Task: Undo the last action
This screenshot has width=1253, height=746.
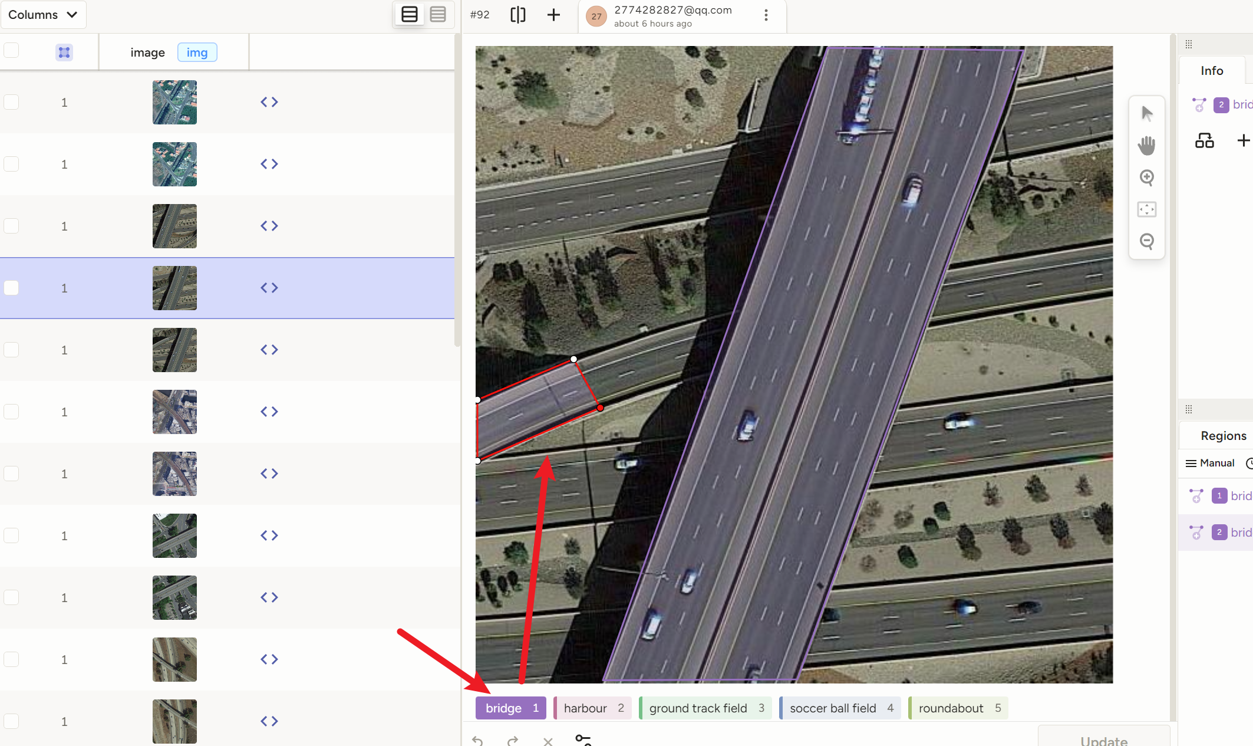Action: [478, 741]
